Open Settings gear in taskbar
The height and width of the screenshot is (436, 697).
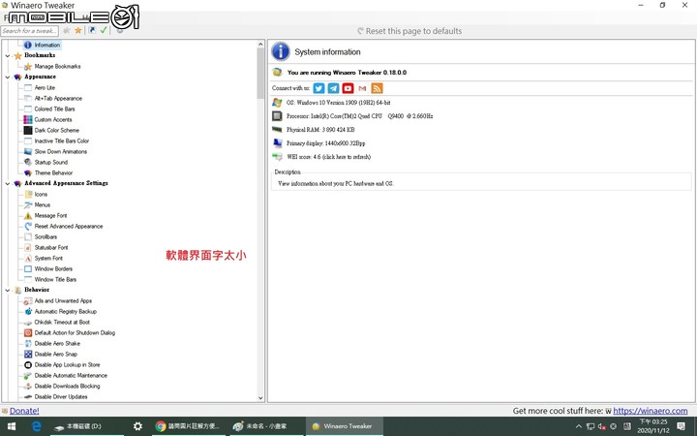137,426
